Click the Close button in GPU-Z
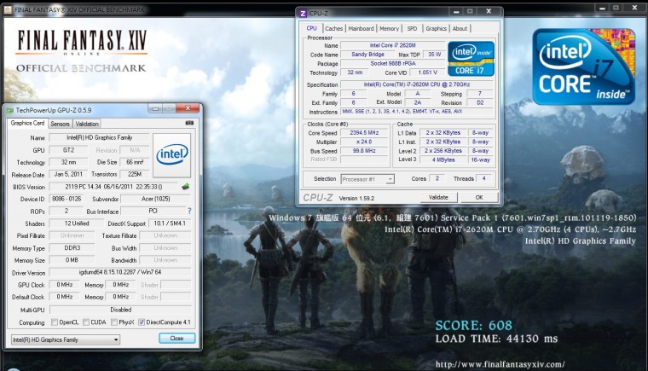This screenshot has height=371, width=648. [176, 339]
